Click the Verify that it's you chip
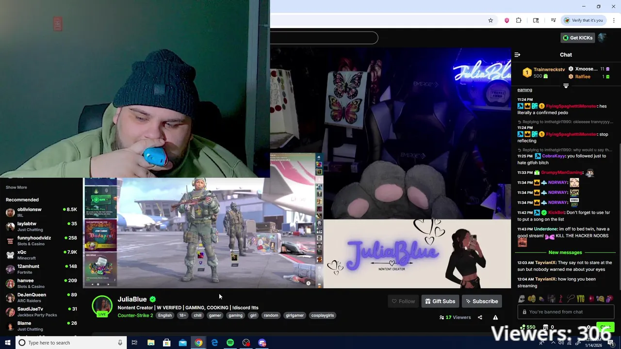The image size is (621, 349). (583, 20)
